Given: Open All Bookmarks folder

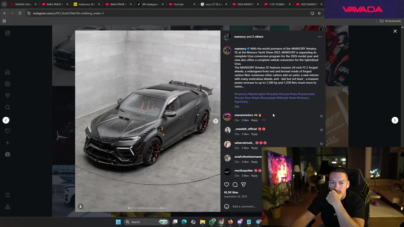Looking at the screenshot, I should point(390,21).
